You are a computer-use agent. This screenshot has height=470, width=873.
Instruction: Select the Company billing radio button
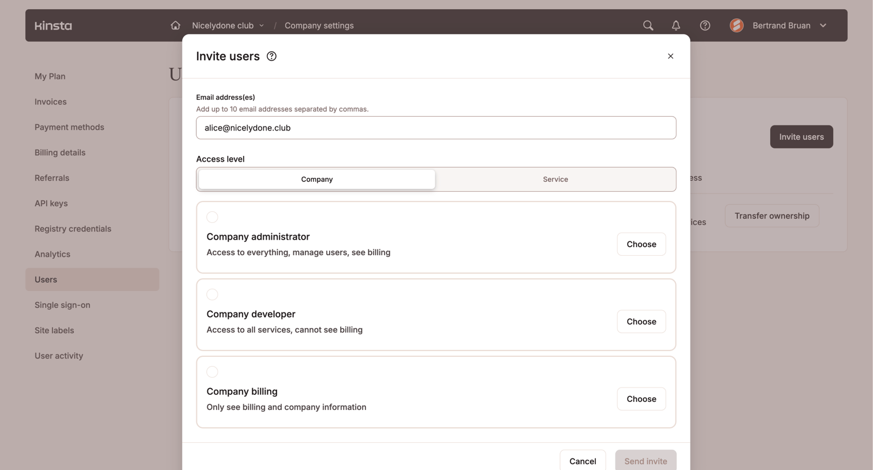point(212,372)
